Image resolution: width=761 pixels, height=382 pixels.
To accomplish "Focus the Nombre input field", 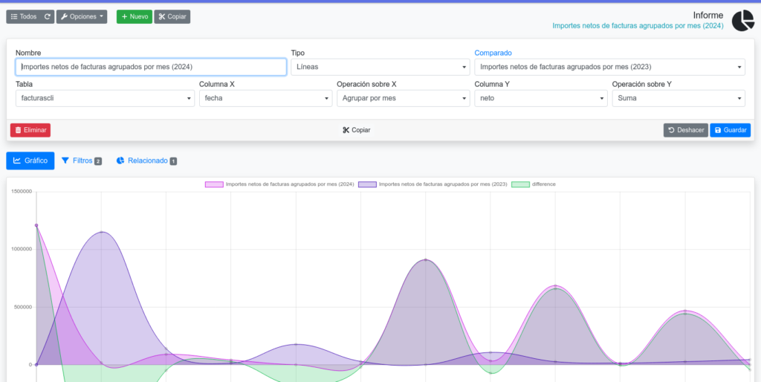I will click(x=151, y=67).
